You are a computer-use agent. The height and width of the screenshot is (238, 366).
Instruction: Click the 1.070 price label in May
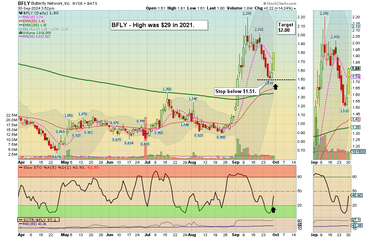pyautogui.click(x=83, y=114)
